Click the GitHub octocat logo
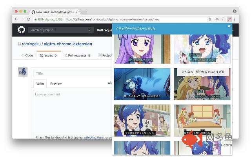The width and height of the screenshot is (251, 157). [x=22, y=30]
